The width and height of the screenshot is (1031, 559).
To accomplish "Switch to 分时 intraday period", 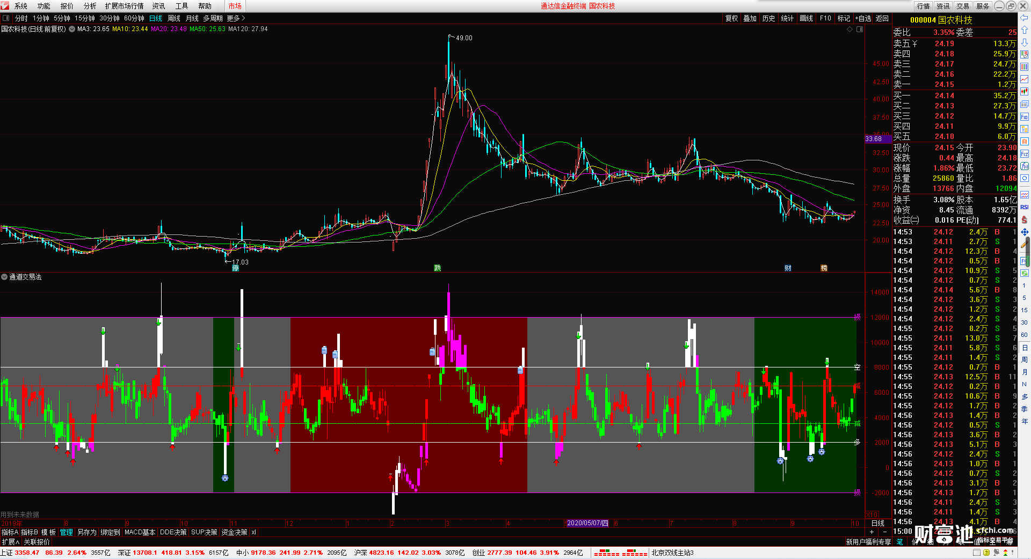I will [x=21, y=18].
